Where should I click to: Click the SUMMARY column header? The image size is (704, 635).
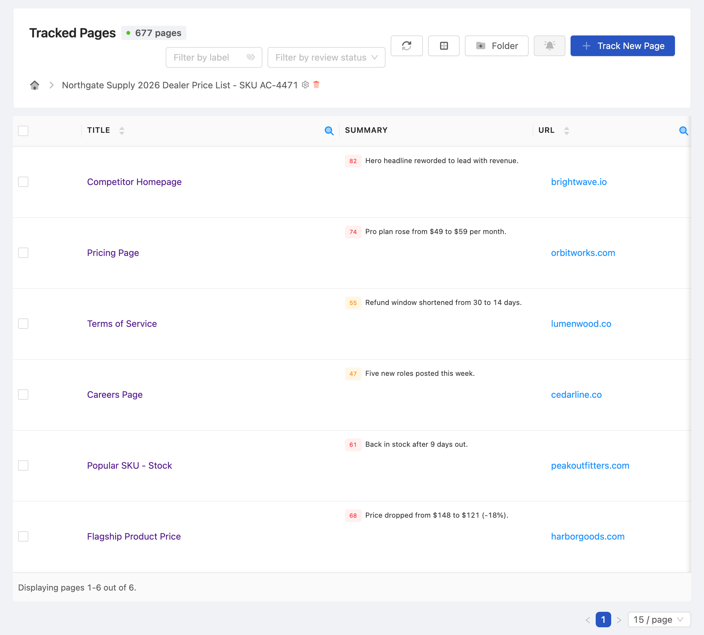tap(366, 130)
